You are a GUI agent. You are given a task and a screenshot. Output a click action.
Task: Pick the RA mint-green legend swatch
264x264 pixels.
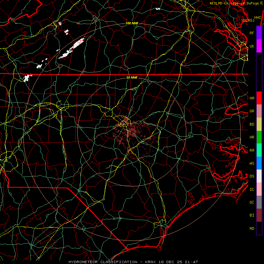point(259,150)
